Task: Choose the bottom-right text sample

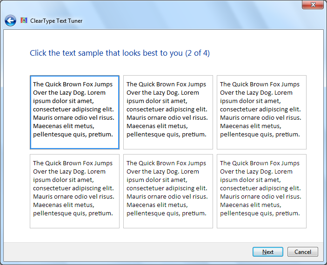Action: 261,191
